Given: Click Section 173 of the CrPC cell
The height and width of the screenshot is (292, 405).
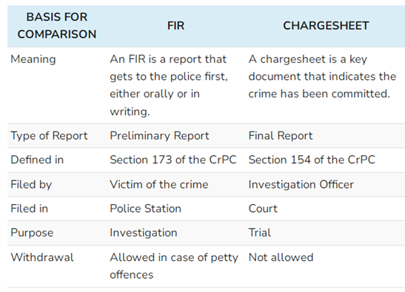Looking at the screenshot, I should point(173,160).
